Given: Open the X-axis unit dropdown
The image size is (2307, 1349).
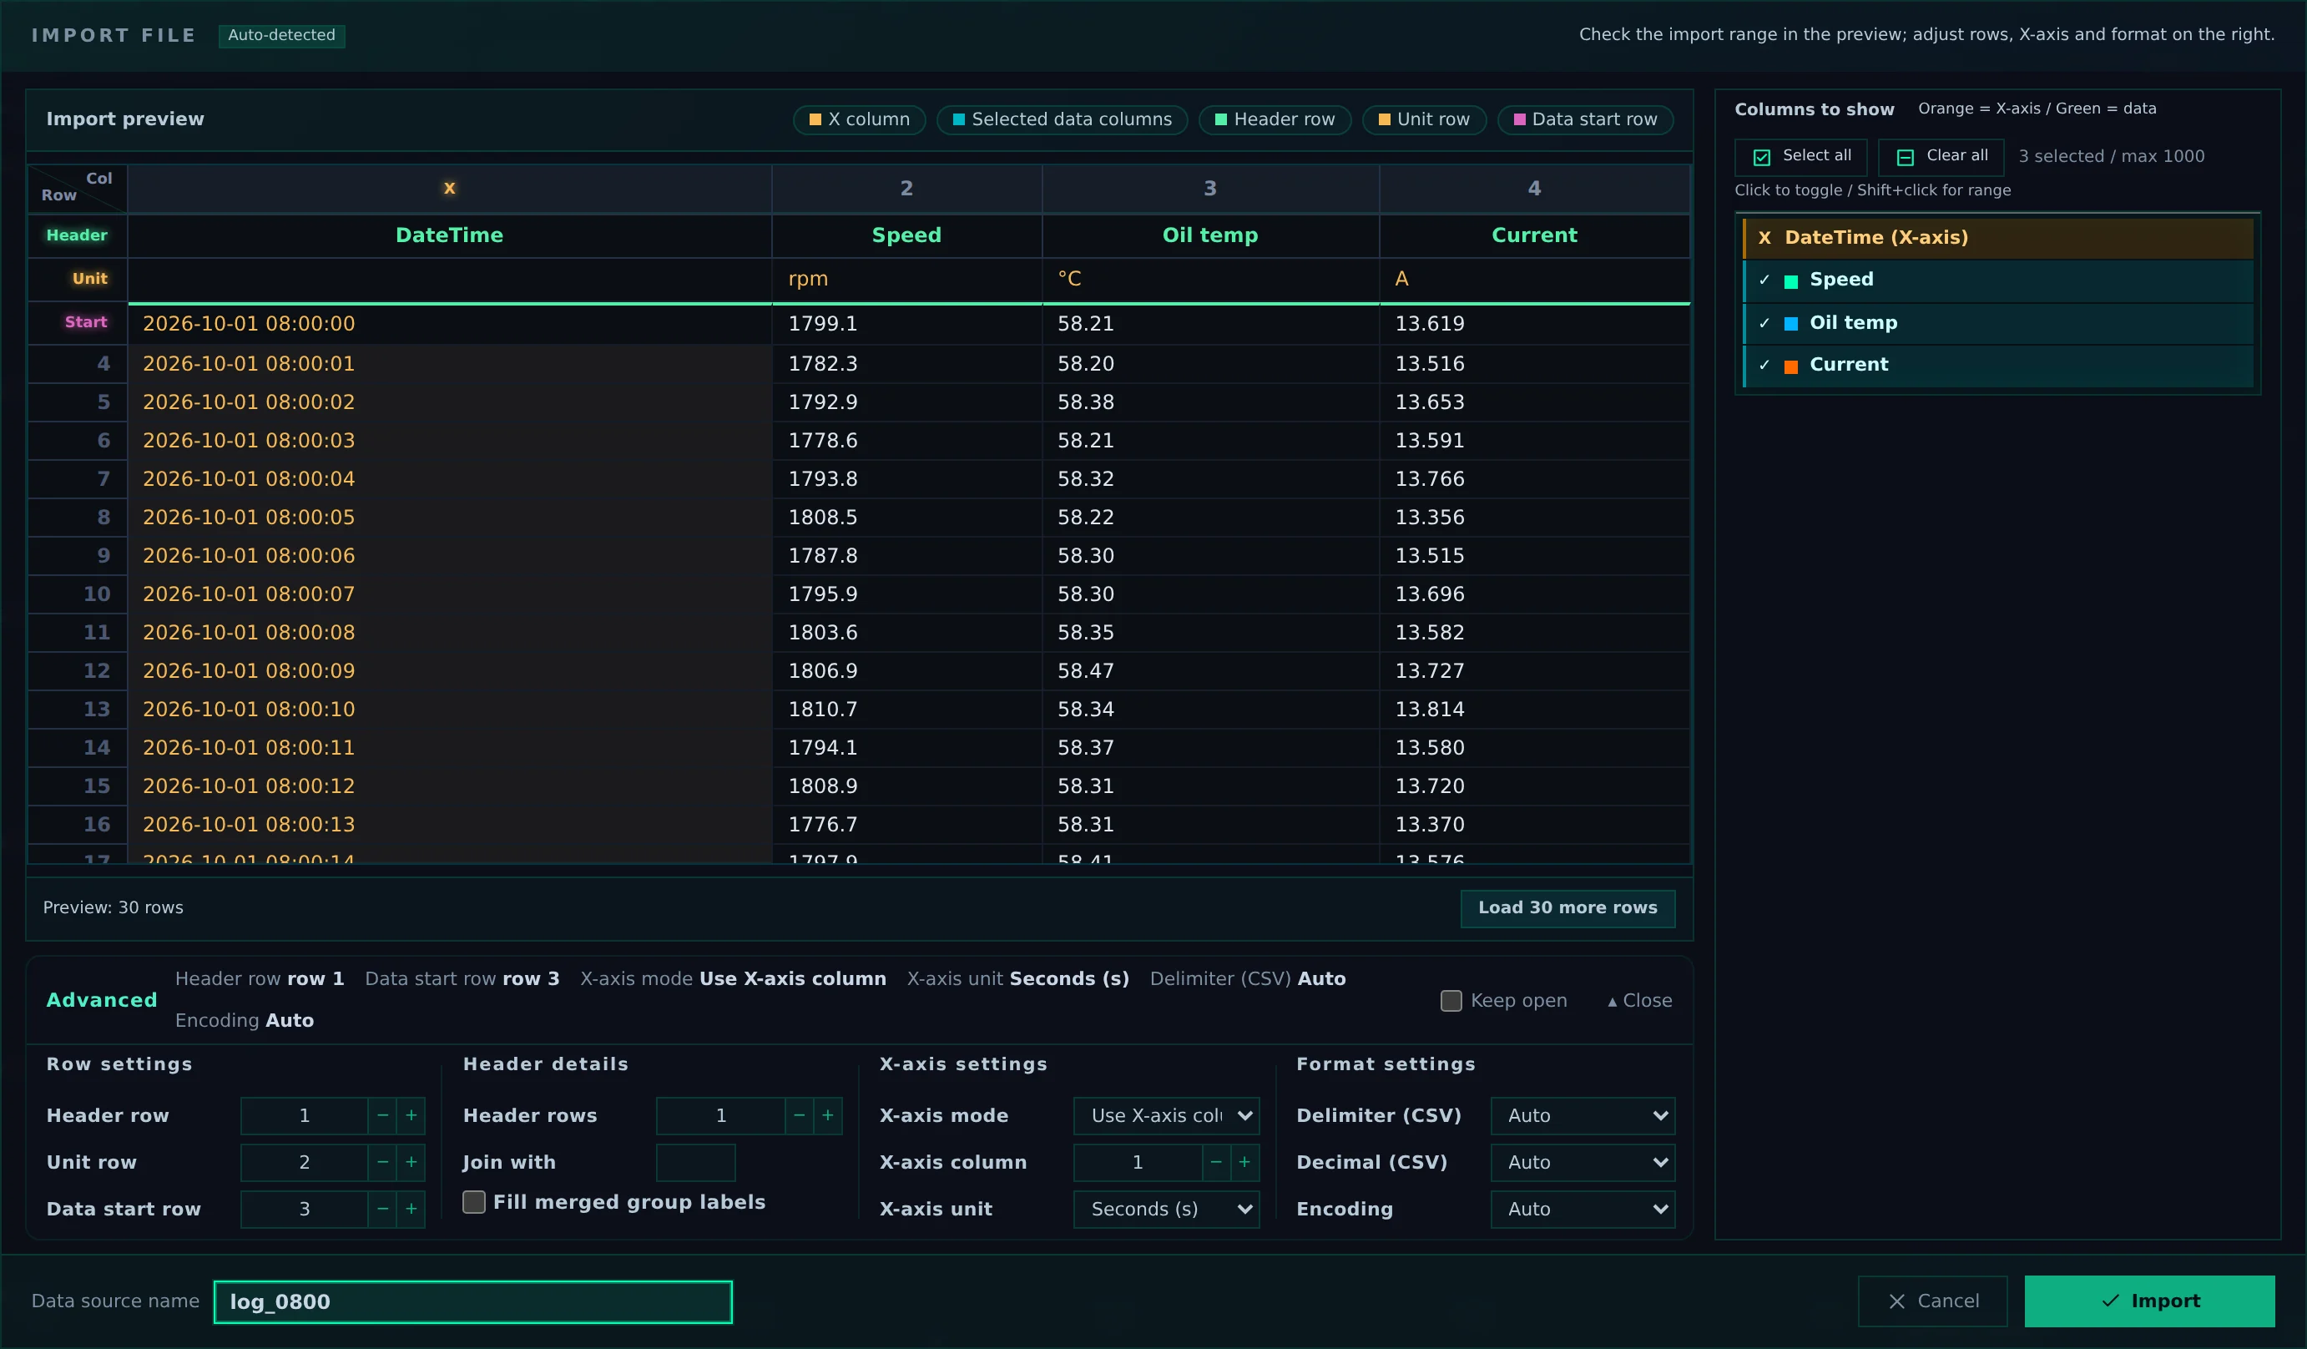Looking at the screenshot, I should click(x=1166, y=1209).
